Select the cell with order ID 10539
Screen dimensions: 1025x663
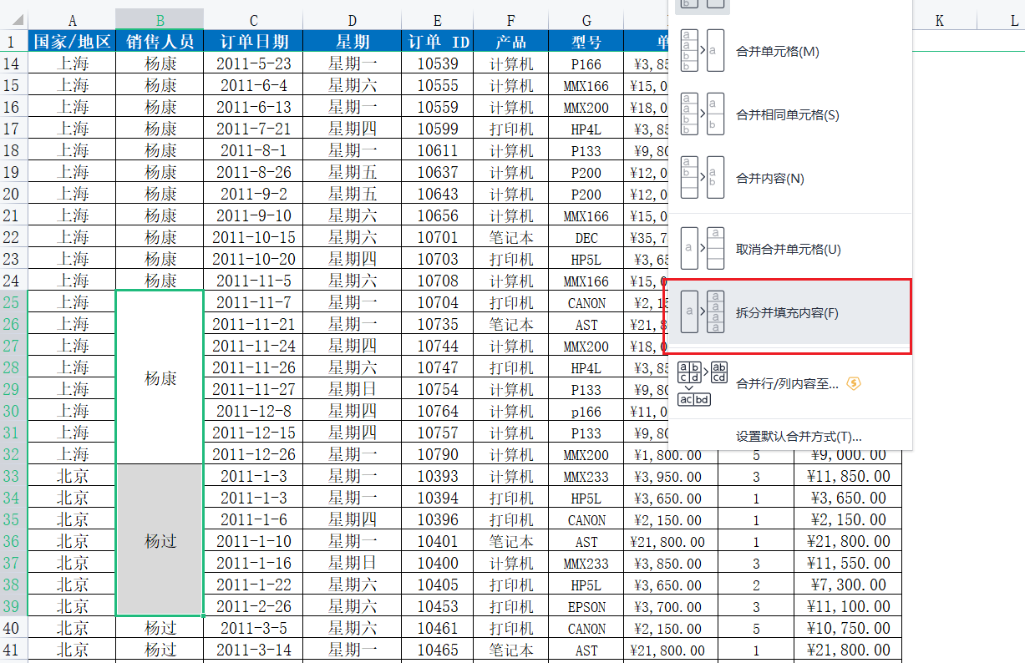(438, 63)
